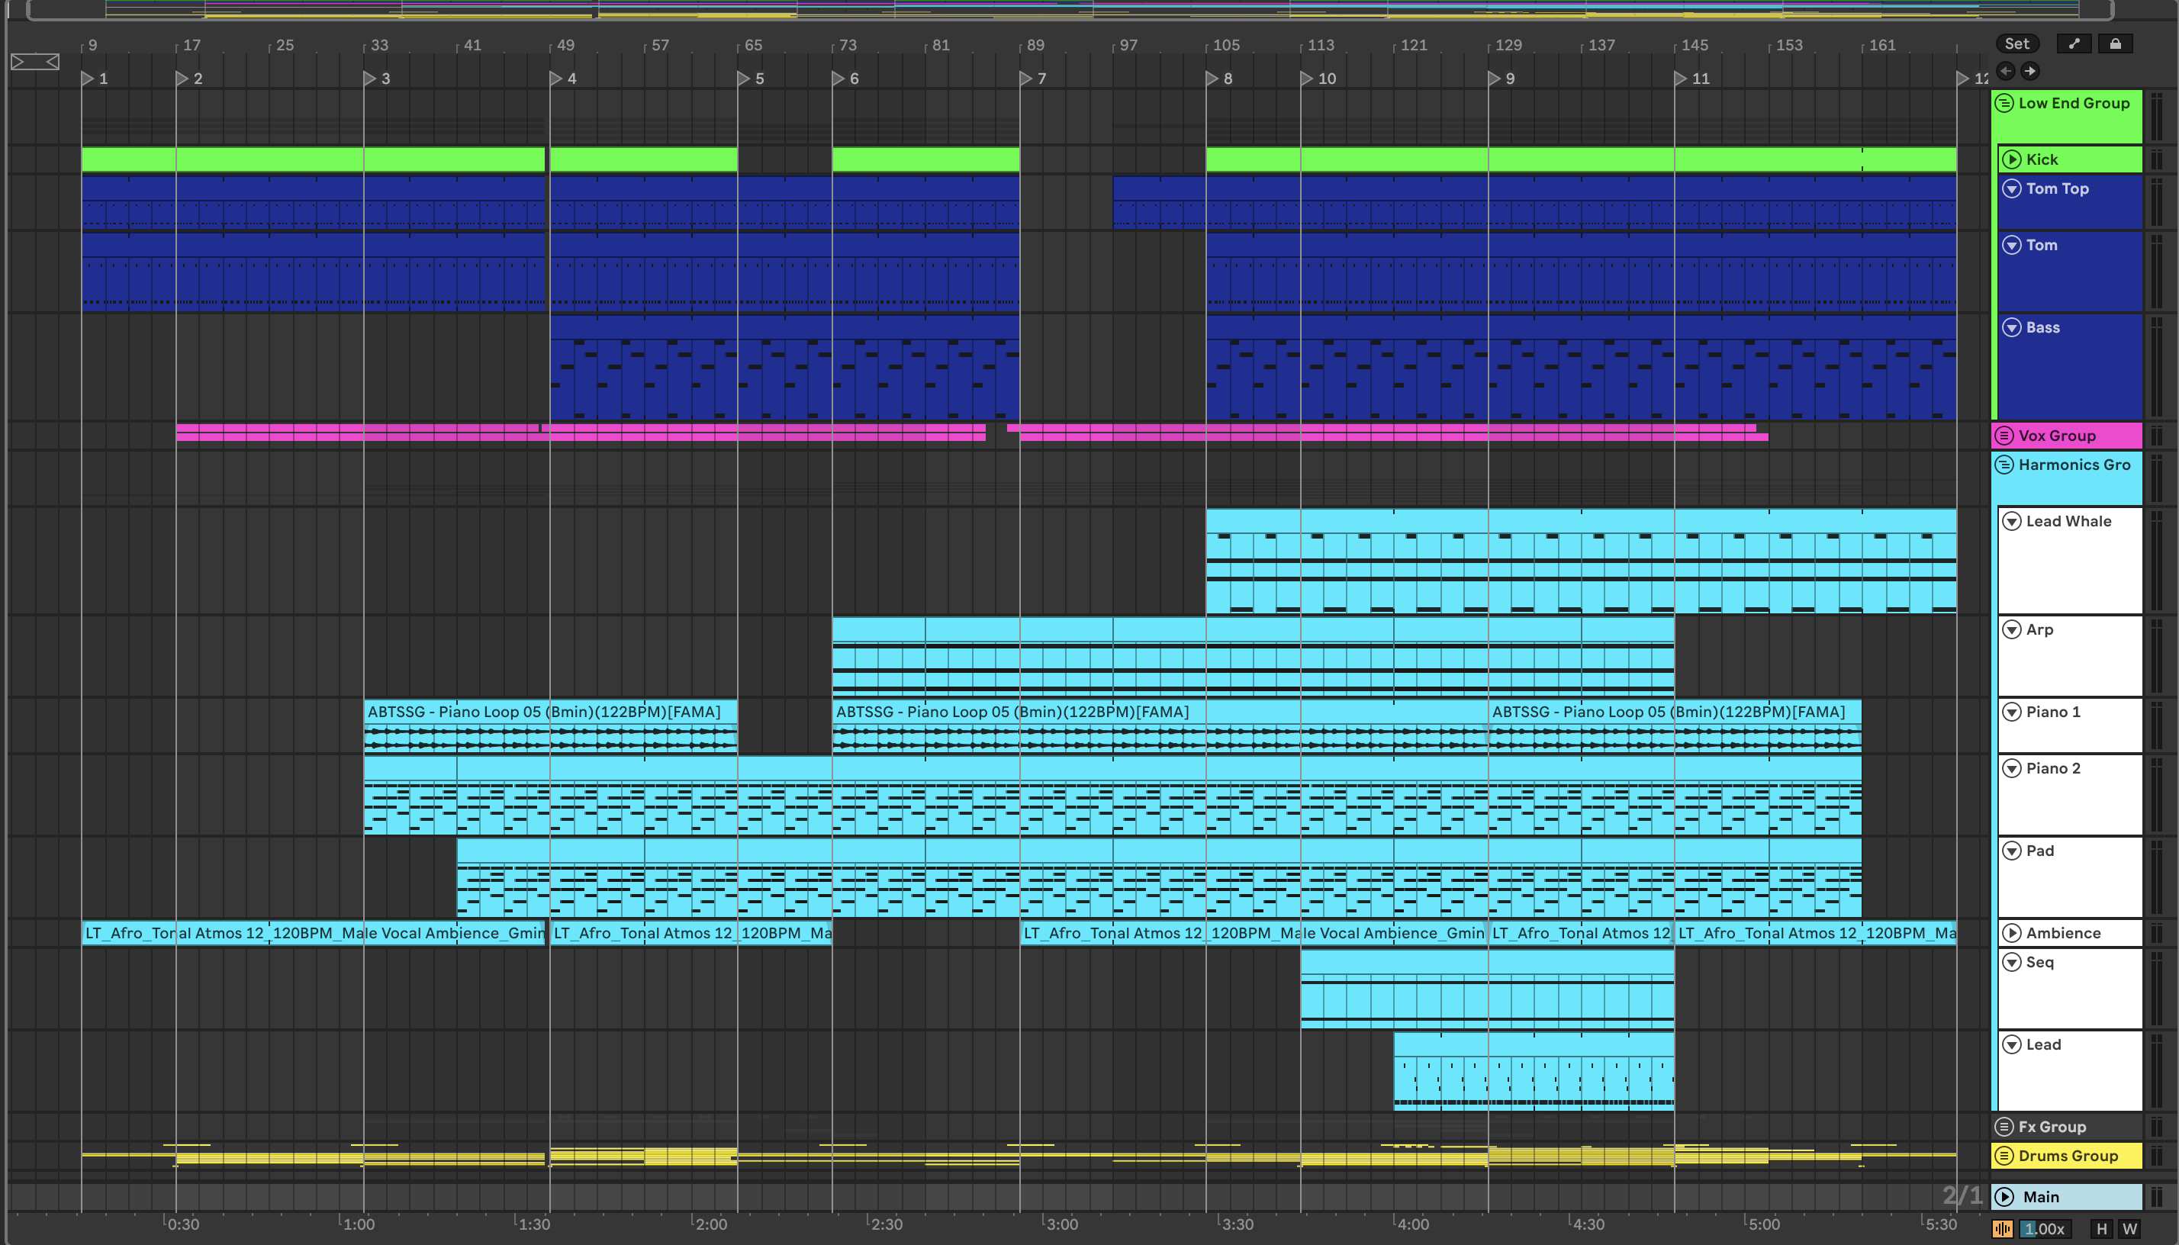This screenshot has height=1245, width=2179.
Task: Jump to next locator arrow
Action: tap(2030, 71)
